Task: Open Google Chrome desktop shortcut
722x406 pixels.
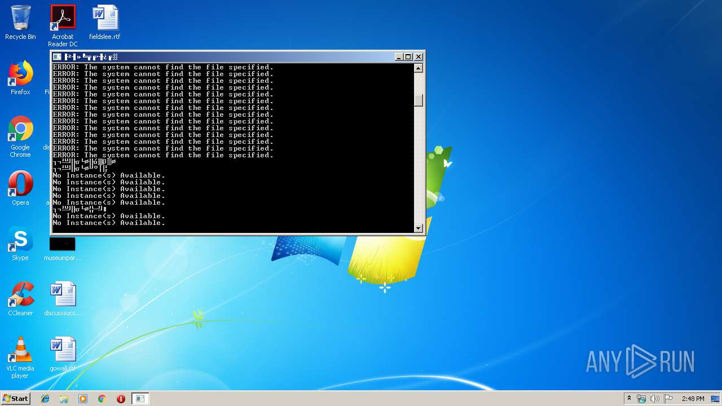Action: 20,137
